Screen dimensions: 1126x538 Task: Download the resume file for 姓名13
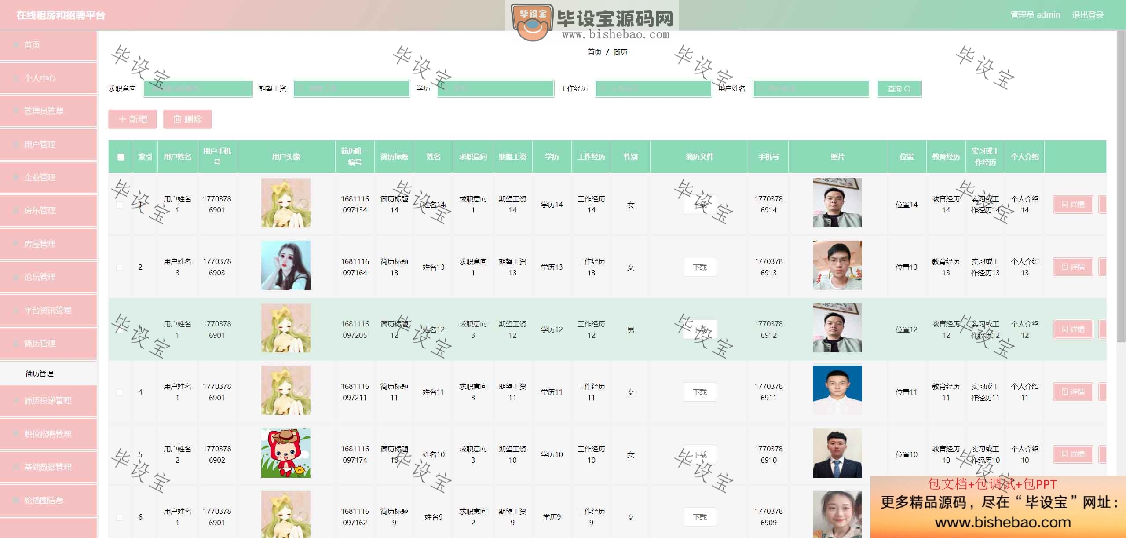[699, 267]
